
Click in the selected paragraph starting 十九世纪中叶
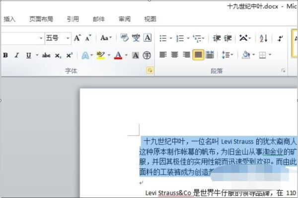(x=218, y=156)
